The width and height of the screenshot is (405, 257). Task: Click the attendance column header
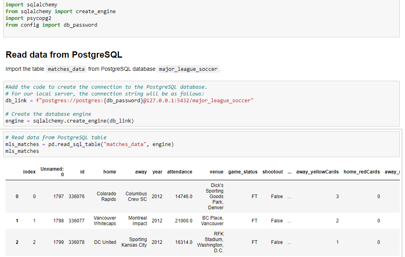coord(179,172)
